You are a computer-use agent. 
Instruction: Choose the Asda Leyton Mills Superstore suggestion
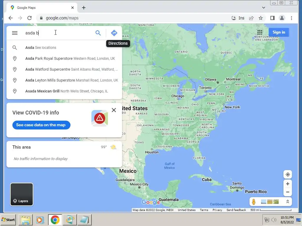click(64, 80)
